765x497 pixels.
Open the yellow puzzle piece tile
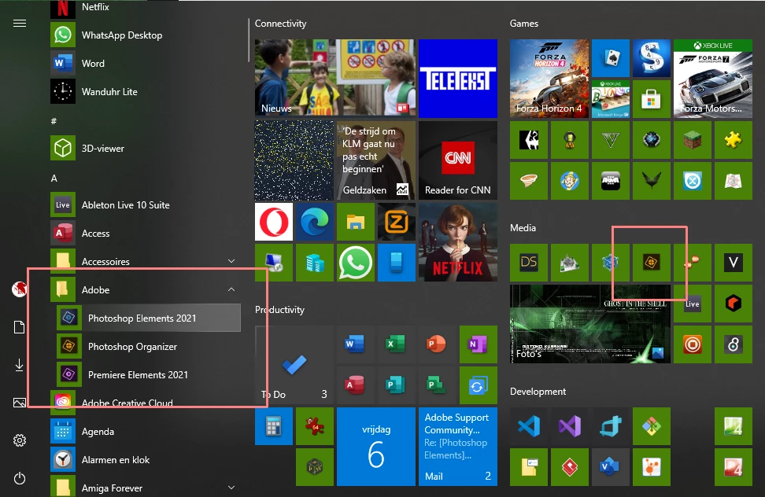click(734, 140)
